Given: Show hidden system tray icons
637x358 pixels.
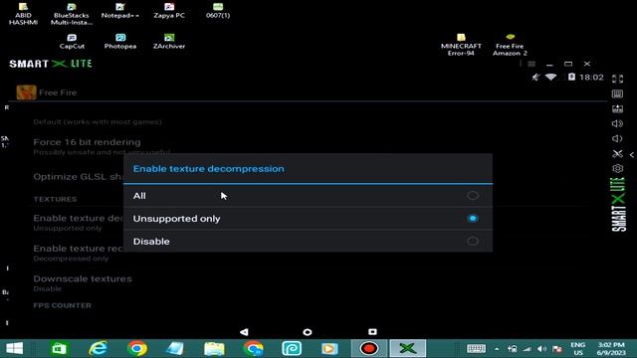Looking at the screenshot, I should pyautogui.click(x=497, y=349).
